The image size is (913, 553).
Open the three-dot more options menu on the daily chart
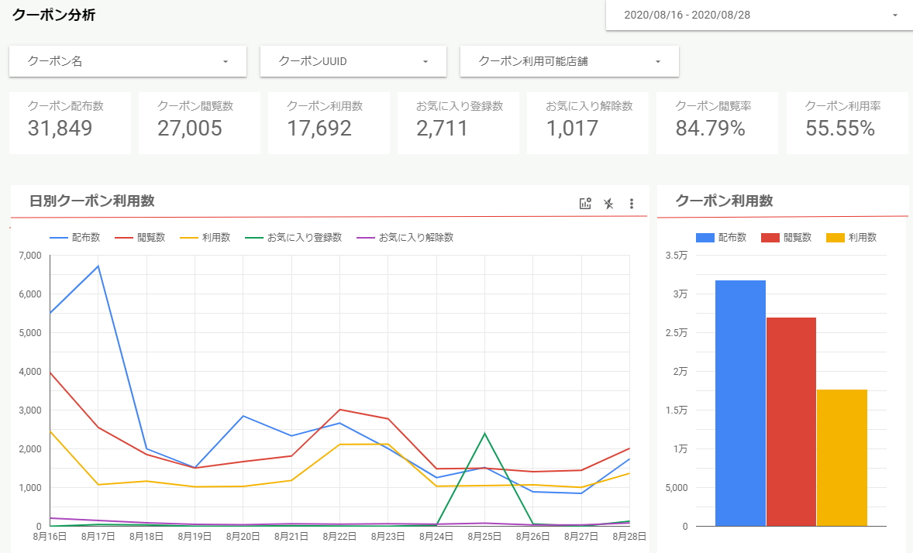pos(631,203)
